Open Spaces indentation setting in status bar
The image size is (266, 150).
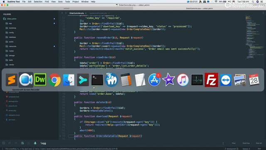(x=246, y=149)
